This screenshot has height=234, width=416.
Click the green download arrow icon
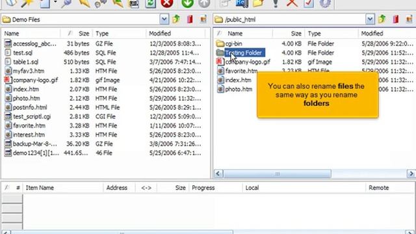pyautogui.click(x=187, y=3)
